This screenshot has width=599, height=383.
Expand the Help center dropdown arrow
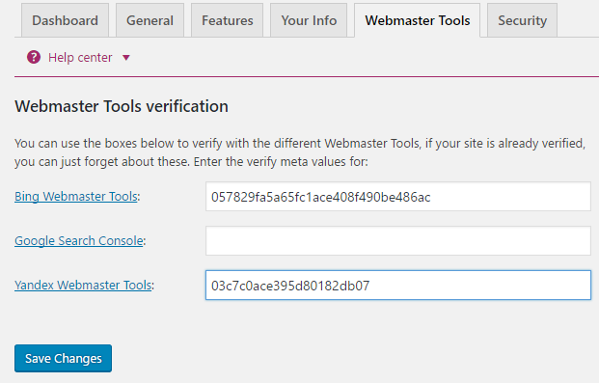pyautogui.click(x=126, y=58)
